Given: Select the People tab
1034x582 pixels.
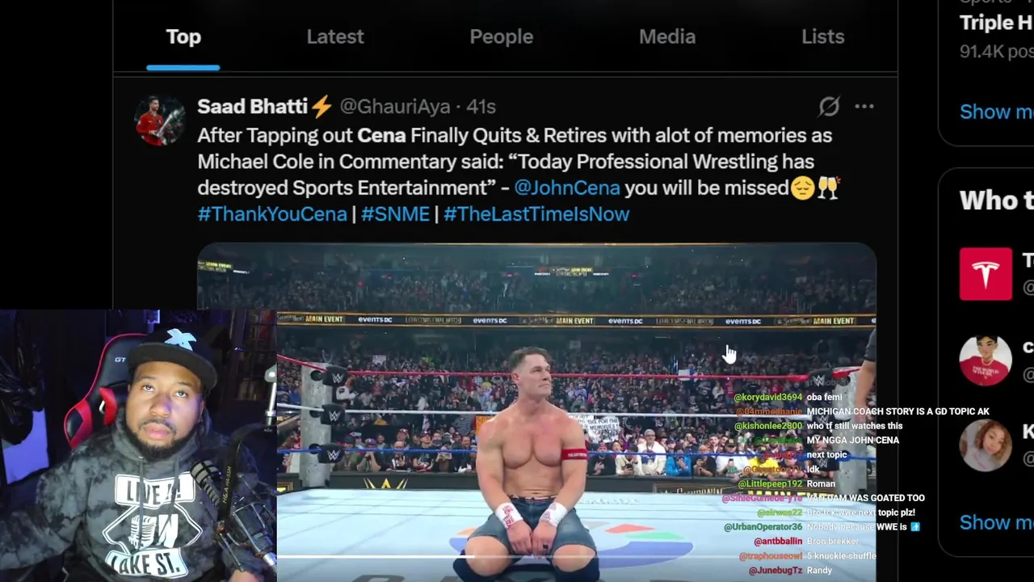Looking at the screenshot, I should tap(502, 37).
